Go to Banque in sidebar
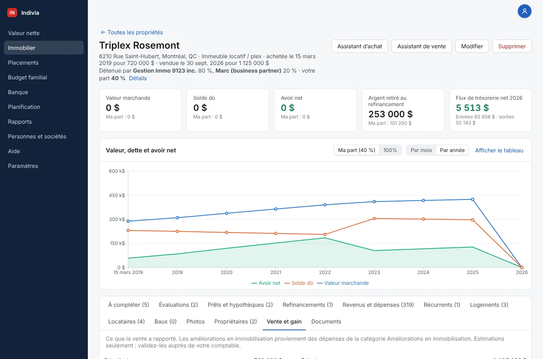Screen dimensions: 543x359 [44, 92]
